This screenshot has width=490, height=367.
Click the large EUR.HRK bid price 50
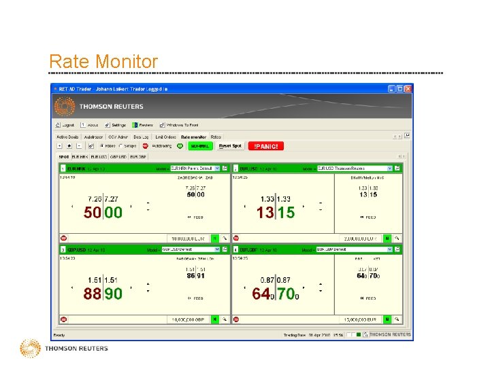[92, 213]
